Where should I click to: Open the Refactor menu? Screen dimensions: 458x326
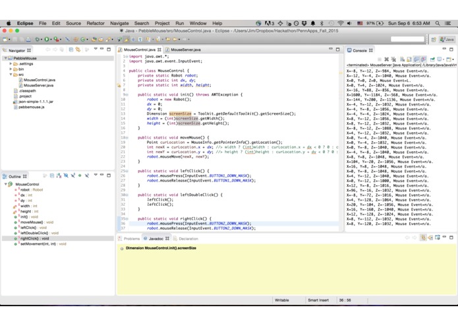(x=96, y=23)
